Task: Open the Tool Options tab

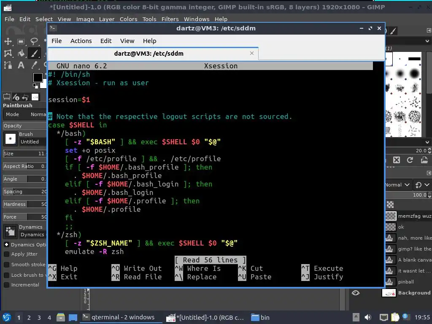Action: tap(7, 97)
